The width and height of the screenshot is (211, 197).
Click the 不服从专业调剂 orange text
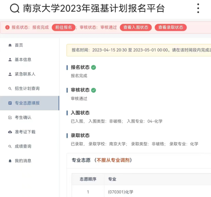(113, 160)
